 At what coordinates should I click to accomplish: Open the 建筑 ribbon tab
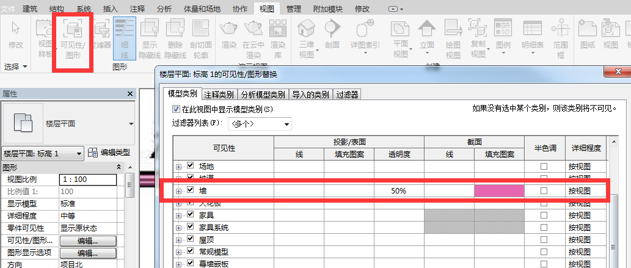click(31, 8)
